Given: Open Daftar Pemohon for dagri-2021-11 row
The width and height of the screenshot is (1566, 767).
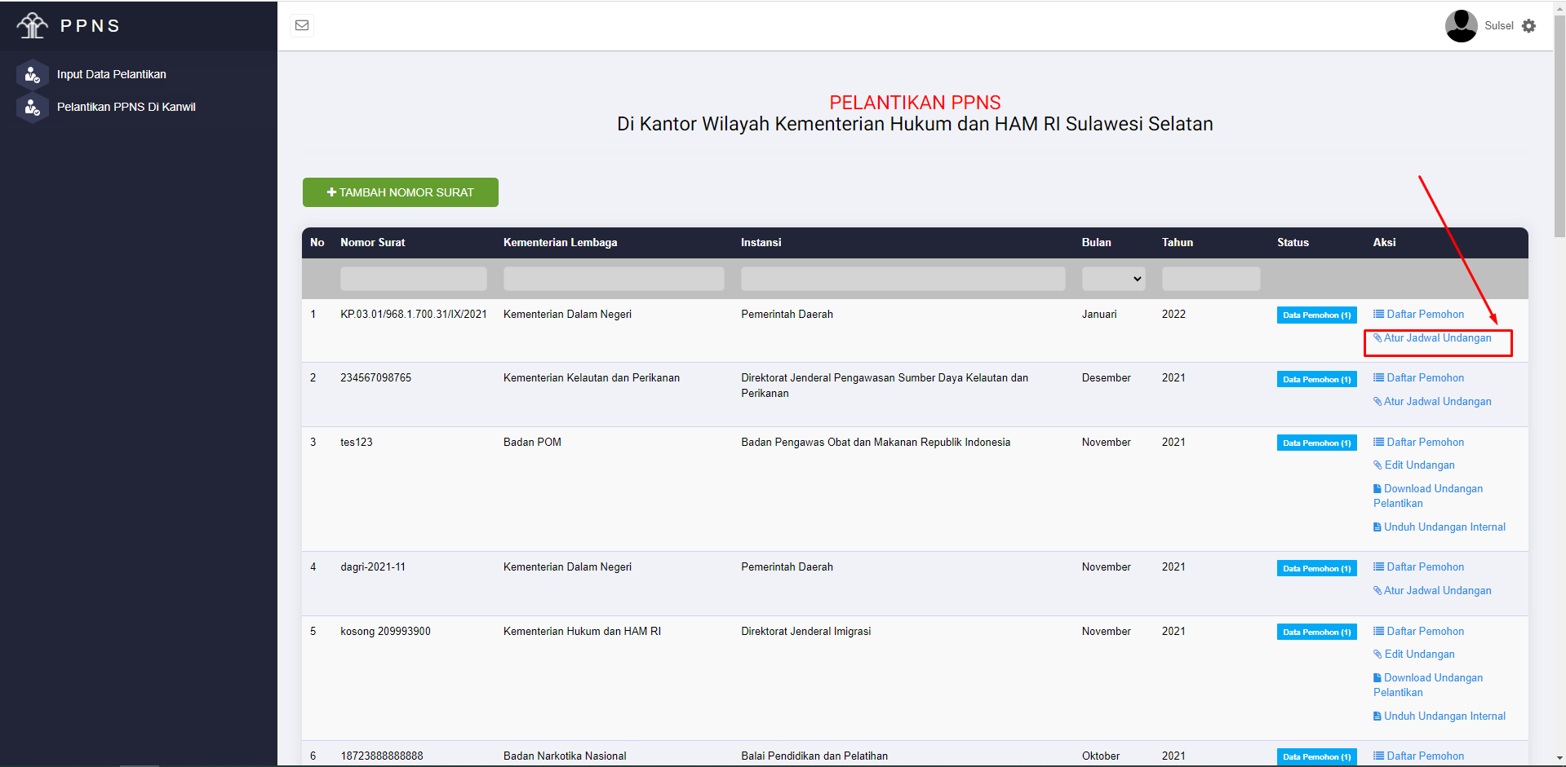Looking at the screenshot, I should click(1418, 566).
